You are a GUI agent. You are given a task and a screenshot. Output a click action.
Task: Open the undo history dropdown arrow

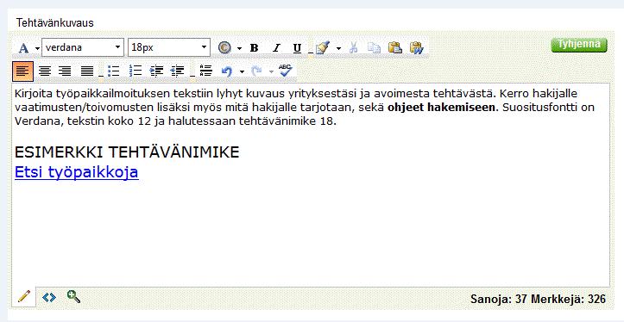click(x=242, y=71)
